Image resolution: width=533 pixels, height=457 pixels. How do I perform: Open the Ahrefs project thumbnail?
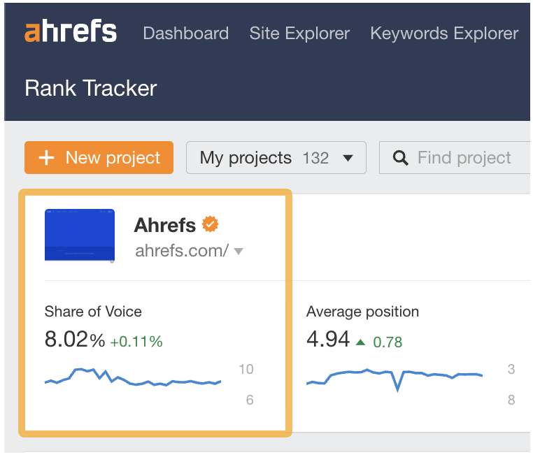point(79,235)
